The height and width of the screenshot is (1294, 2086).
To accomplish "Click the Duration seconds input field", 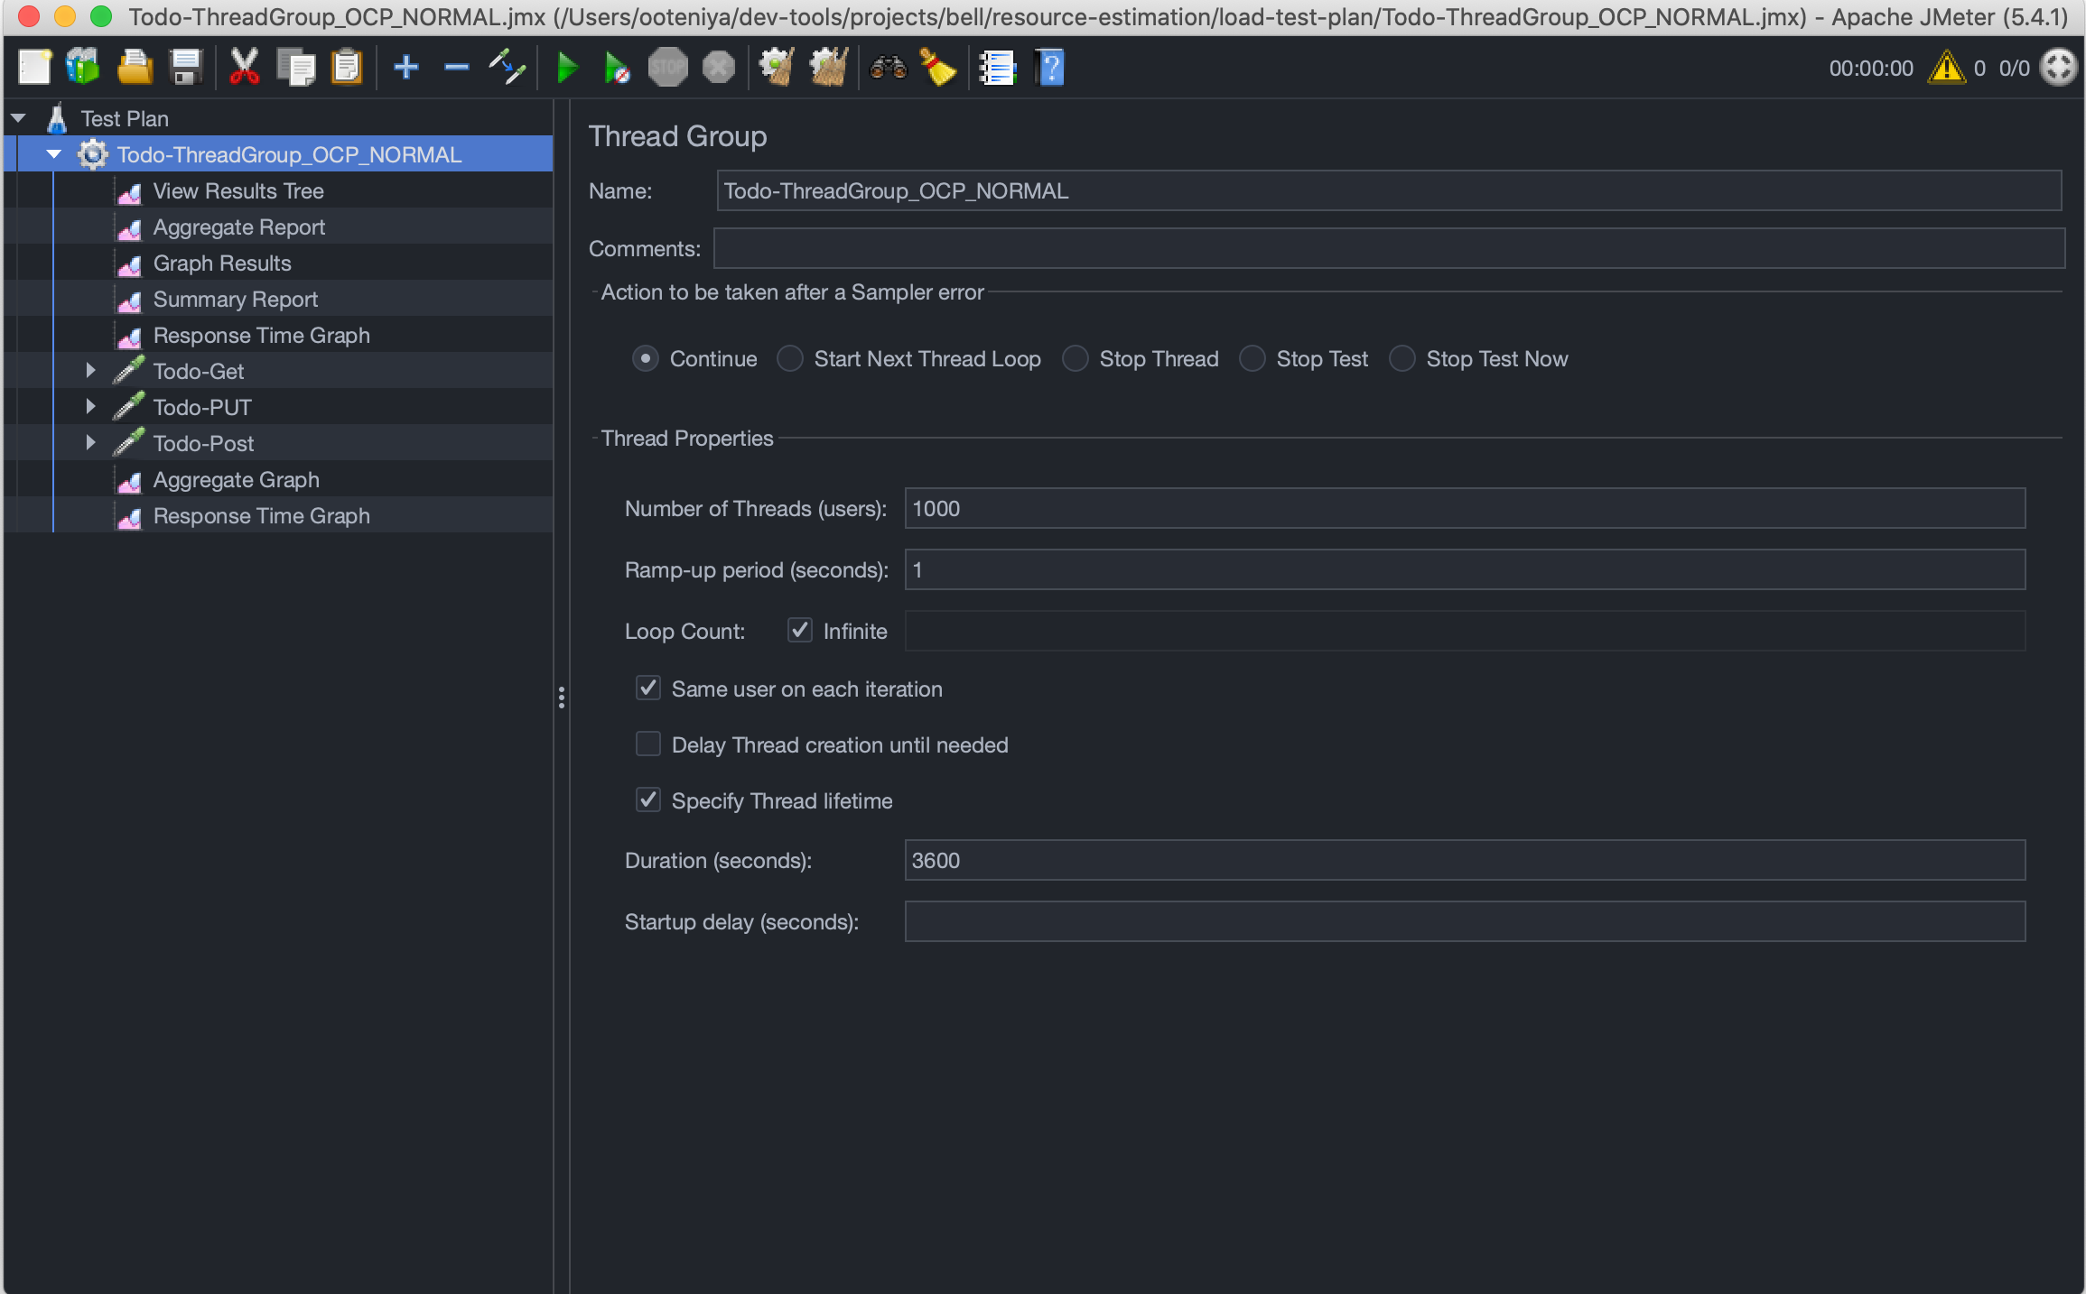I will point(1463,860).
